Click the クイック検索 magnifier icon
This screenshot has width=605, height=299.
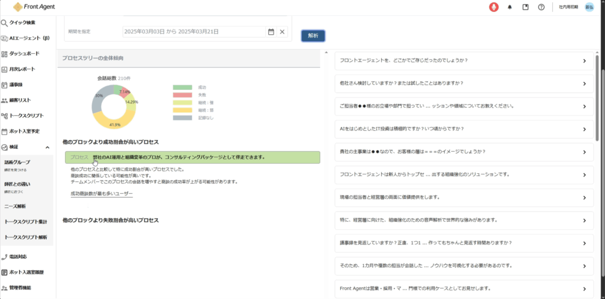tap(5, 22)
